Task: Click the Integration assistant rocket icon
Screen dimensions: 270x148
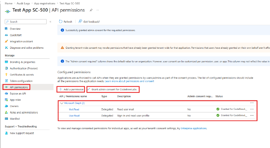Action: (6, 41)
